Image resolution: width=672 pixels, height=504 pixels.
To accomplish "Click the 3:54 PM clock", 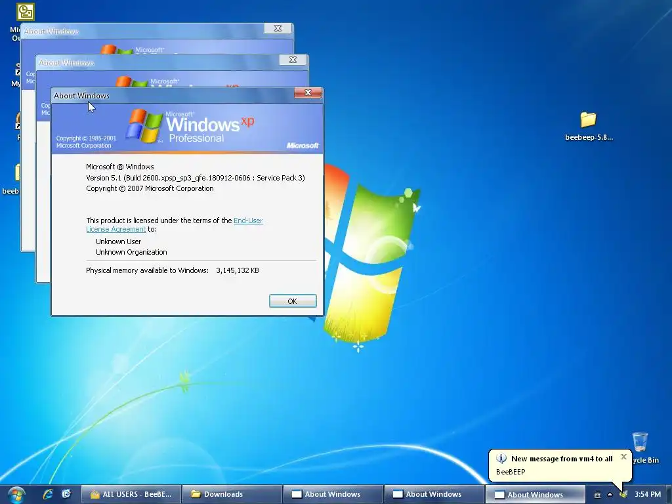I will pyautogui.click(x=648, y=494).
